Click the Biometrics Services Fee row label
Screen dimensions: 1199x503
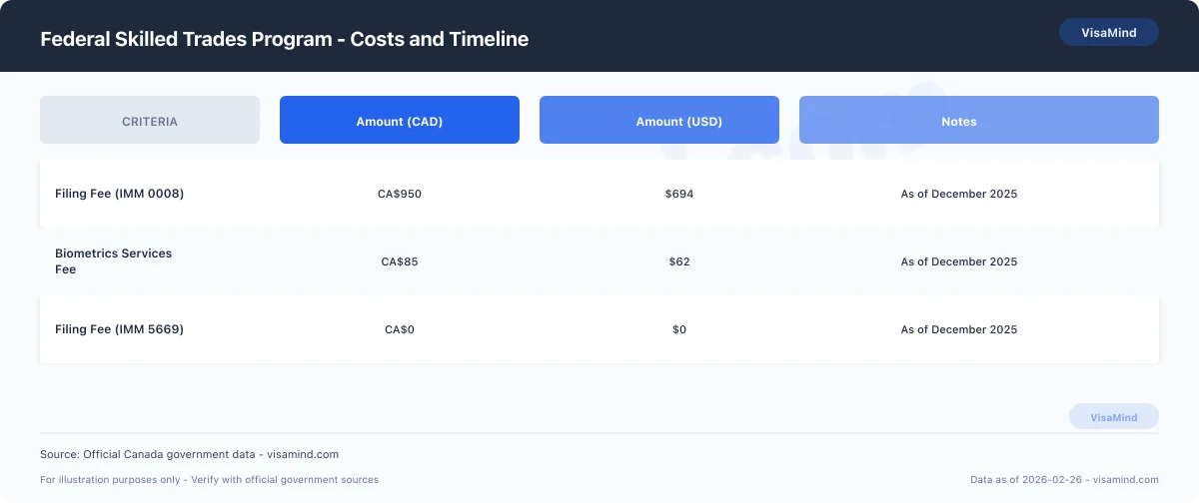pos(113,260)
